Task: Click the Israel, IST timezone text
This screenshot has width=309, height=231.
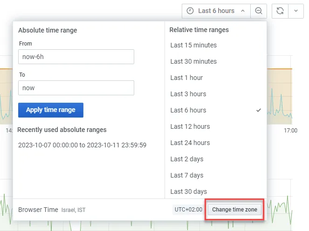Action: (73, 210)
